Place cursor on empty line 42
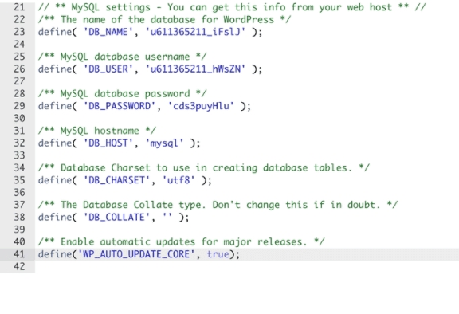The height and width of the screenshot is (314, 459). (x=247, y=266)
